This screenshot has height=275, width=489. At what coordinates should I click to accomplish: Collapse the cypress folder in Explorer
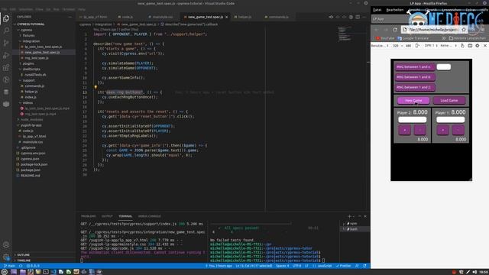coord(27,30)
